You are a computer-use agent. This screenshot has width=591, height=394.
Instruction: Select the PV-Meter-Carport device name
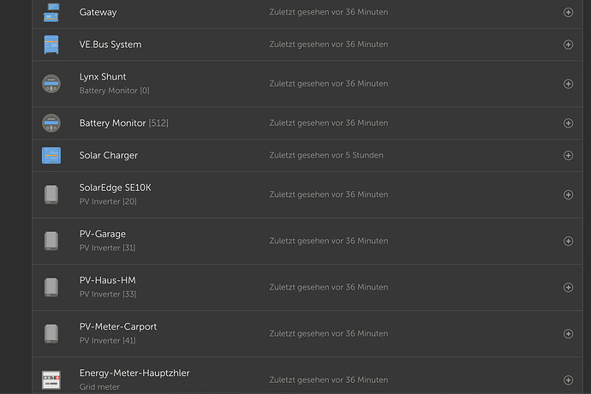(x=118, y=326)
